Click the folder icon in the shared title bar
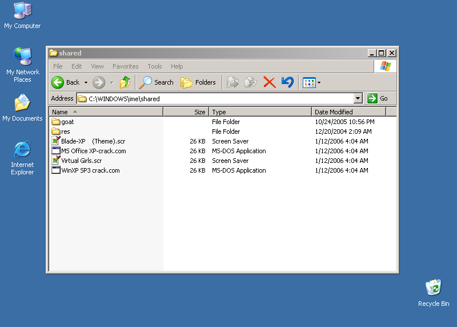Viewport: 457px width, 327px height. [53, 53]
